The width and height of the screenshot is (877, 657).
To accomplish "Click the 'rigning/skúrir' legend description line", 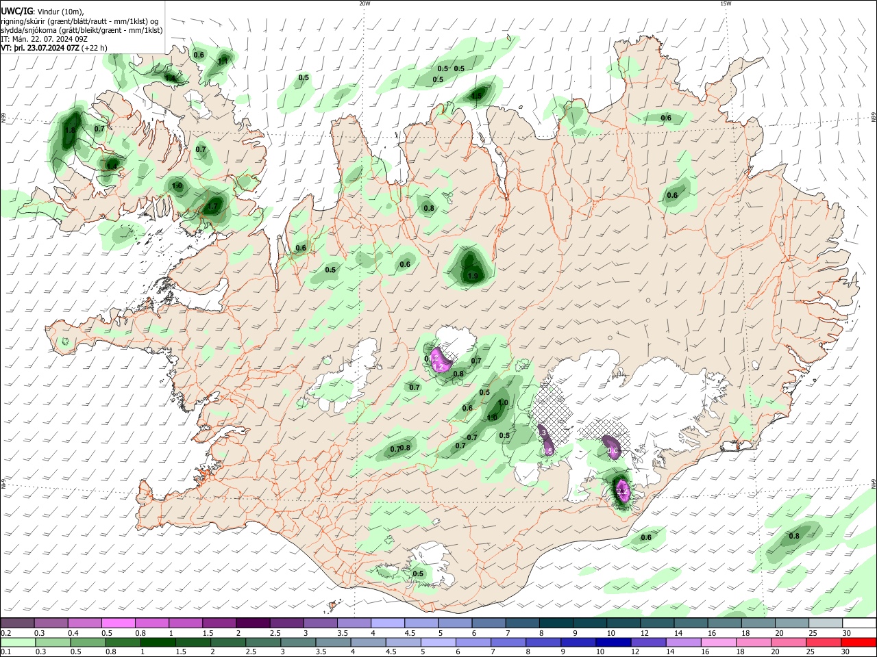I will (x=80, y=21).
